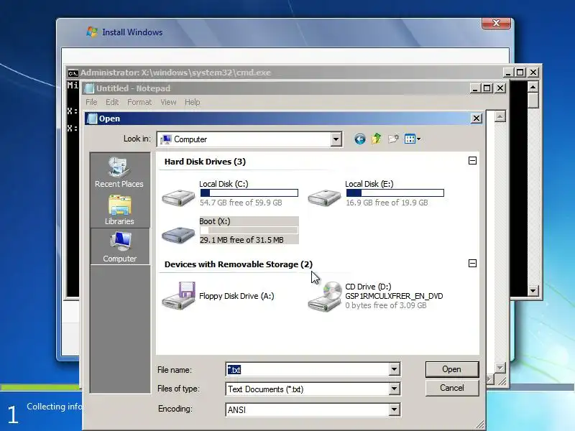Open the Notepad Help menu
The image size is (575, 431).
click(x=193, y=102)
